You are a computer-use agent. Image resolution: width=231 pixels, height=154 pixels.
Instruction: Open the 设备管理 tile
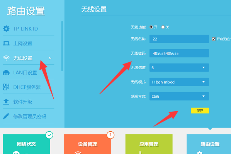(88, 144)
